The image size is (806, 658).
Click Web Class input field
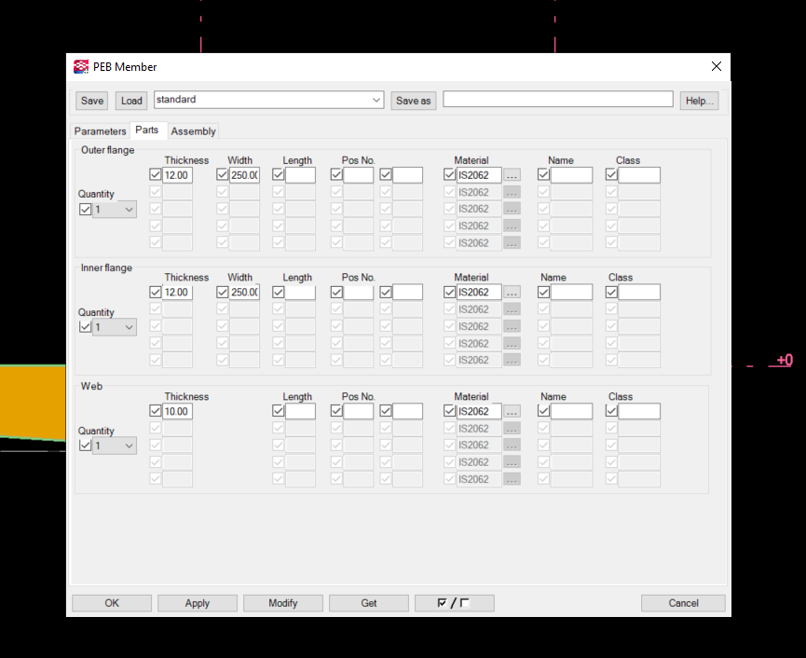tap(639, 411)
